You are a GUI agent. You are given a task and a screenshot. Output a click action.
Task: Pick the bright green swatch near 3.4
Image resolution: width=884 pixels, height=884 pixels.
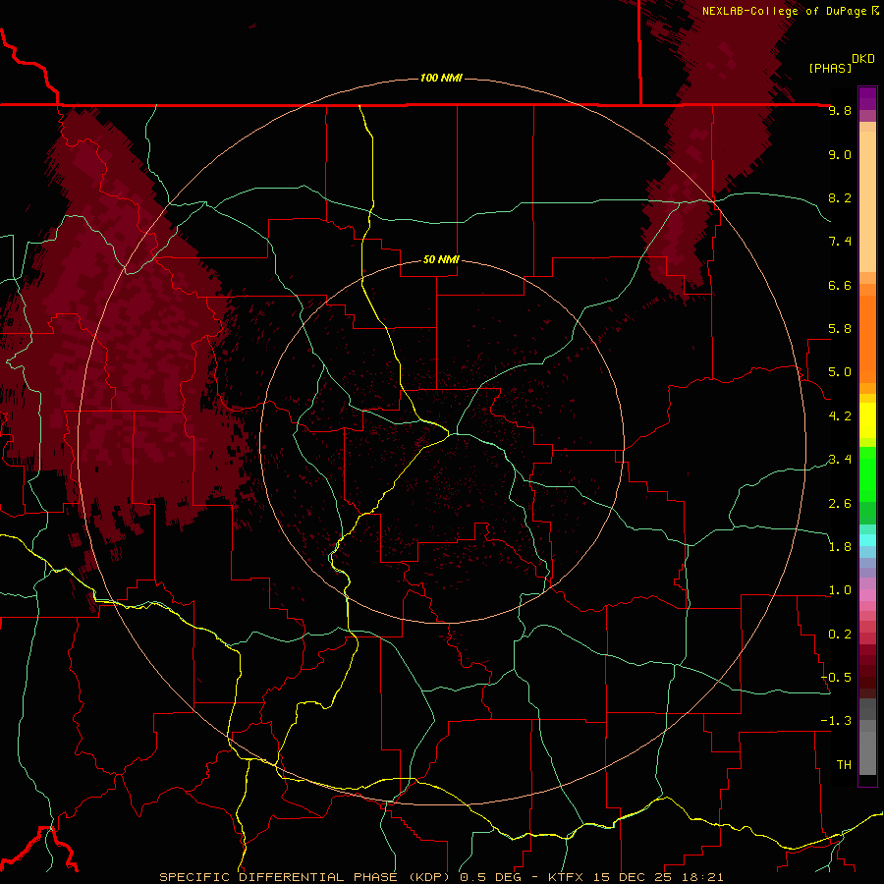[x=867, y=473]
